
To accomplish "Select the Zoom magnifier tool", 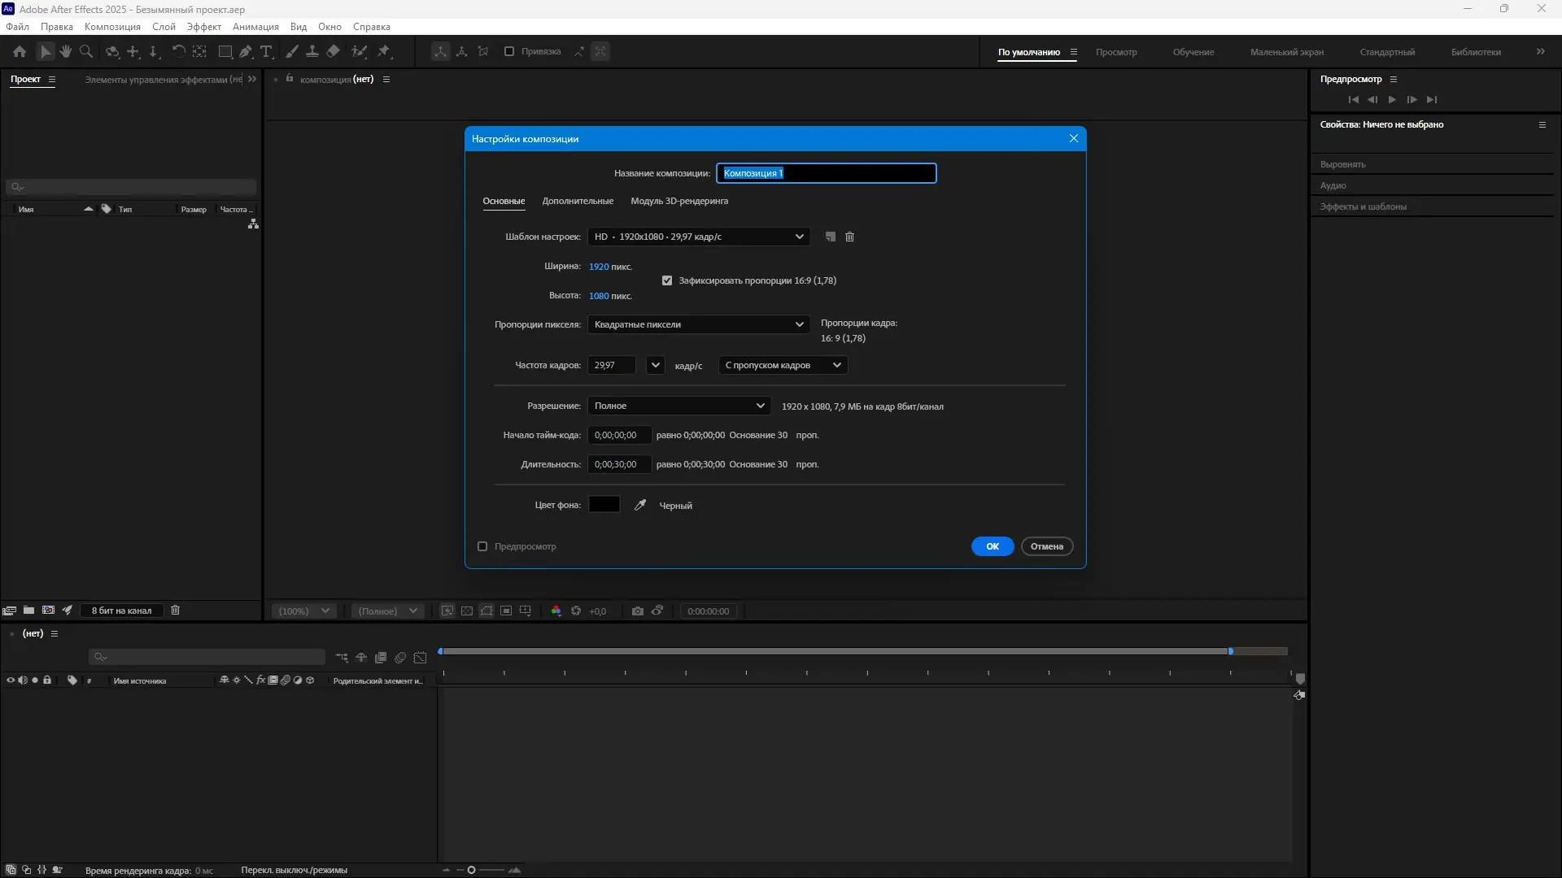I will [86, 51].
